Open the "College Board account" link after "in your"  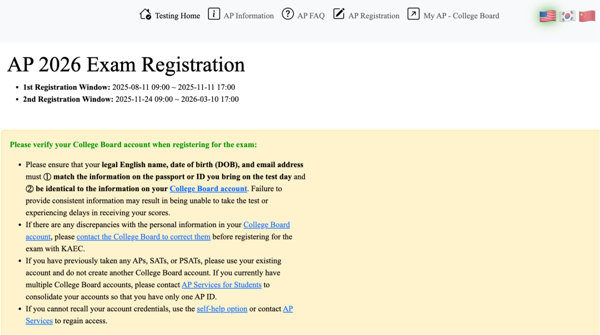(158, 231)
